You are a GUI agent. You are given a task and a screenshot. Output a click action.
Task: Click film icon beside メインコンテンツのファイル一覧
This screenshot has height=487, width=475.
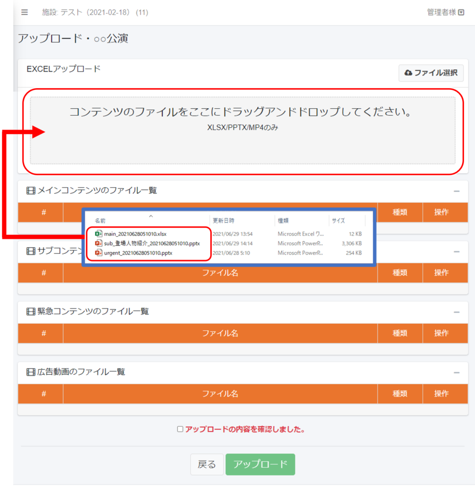pyautogui.click(x=31, y=190)
